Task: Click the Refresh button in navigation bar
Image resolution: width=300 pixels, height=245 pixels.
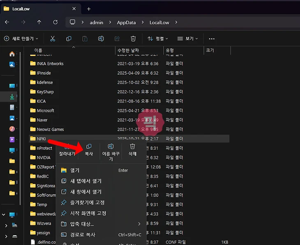Action: [55, 22]
